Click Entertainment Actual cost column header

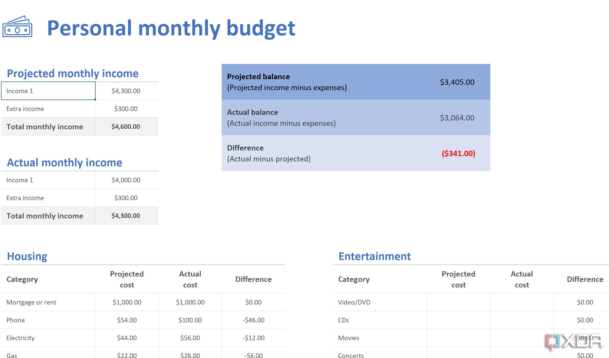click(522, 279)
